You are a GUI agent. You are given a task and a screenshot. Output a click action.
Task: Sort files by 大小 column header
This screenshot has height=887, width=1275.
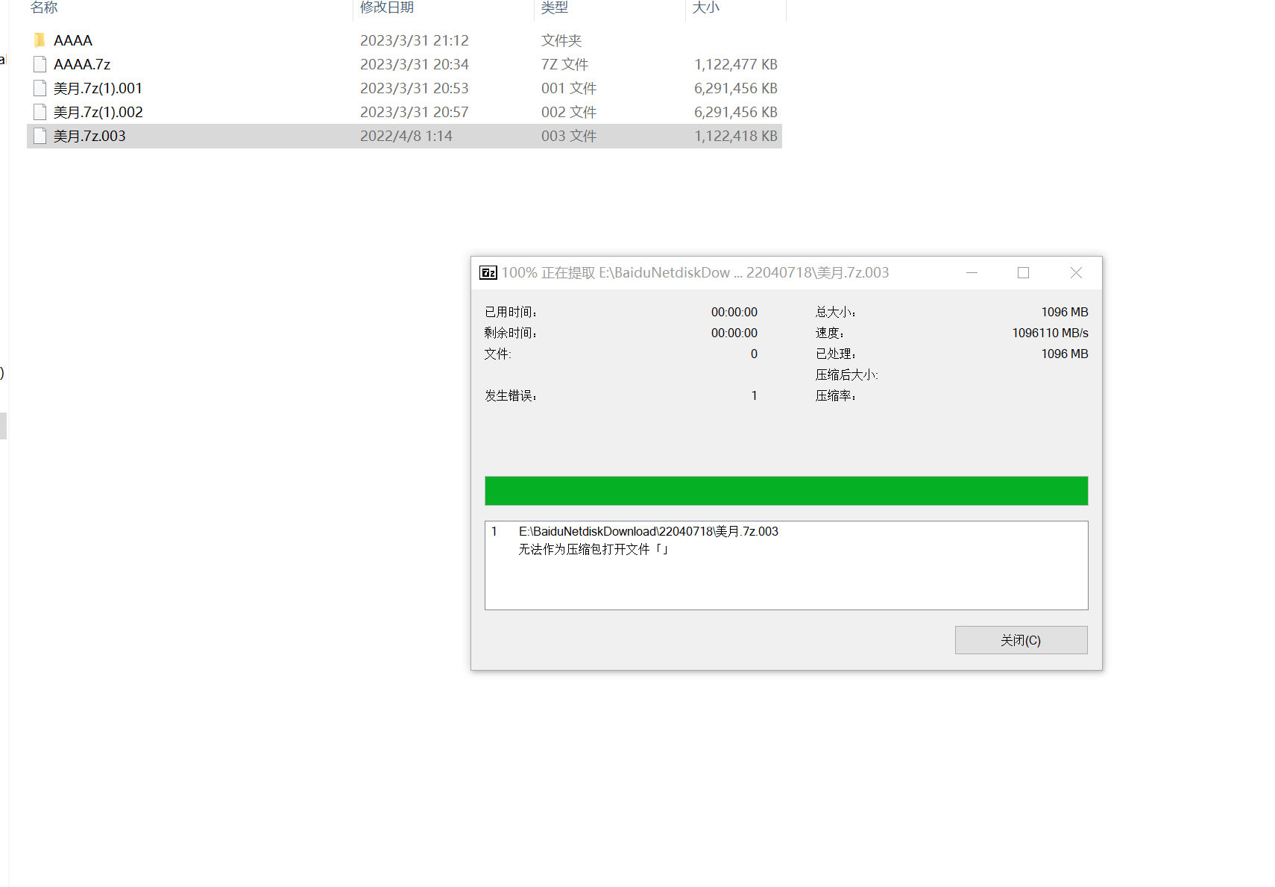(706, 7)
